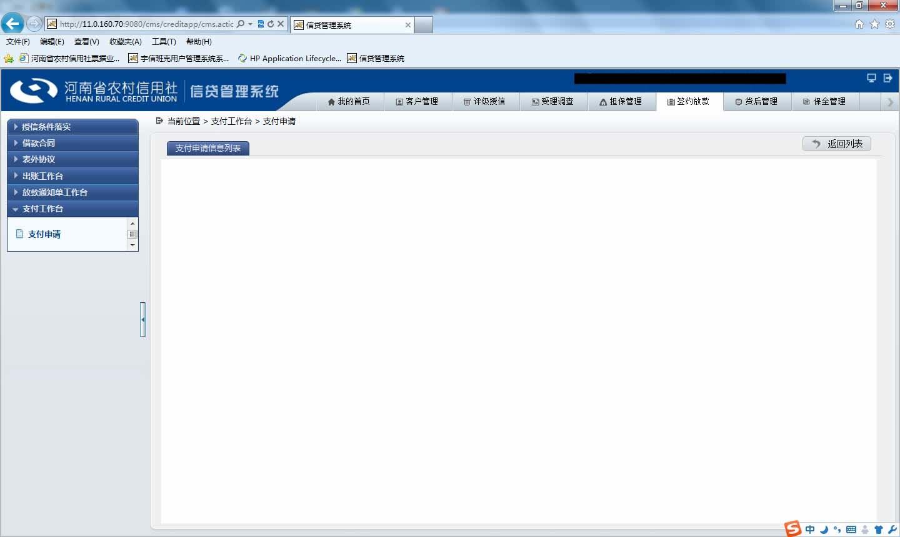Screen dimensions: 900x537
Task: Open the 帮助(H) menu
Action: 199,42
